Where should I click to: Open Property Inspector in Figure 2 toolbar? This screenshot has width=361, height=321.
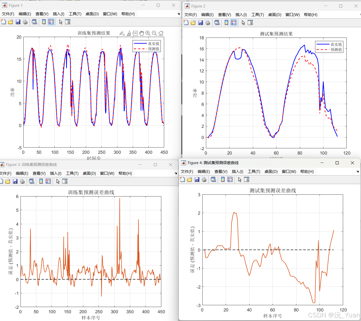[250, 23]
